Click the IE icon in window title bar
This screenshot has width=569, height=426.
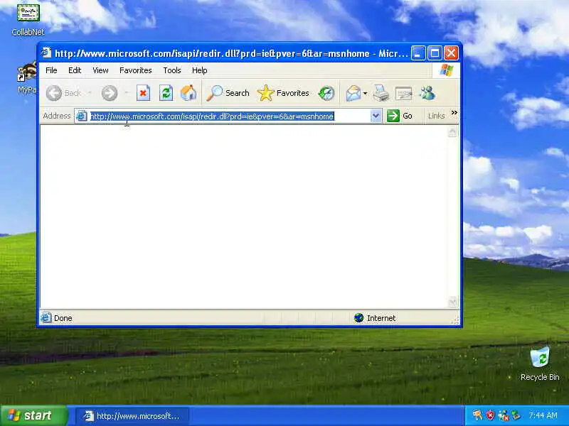[46, 53]
